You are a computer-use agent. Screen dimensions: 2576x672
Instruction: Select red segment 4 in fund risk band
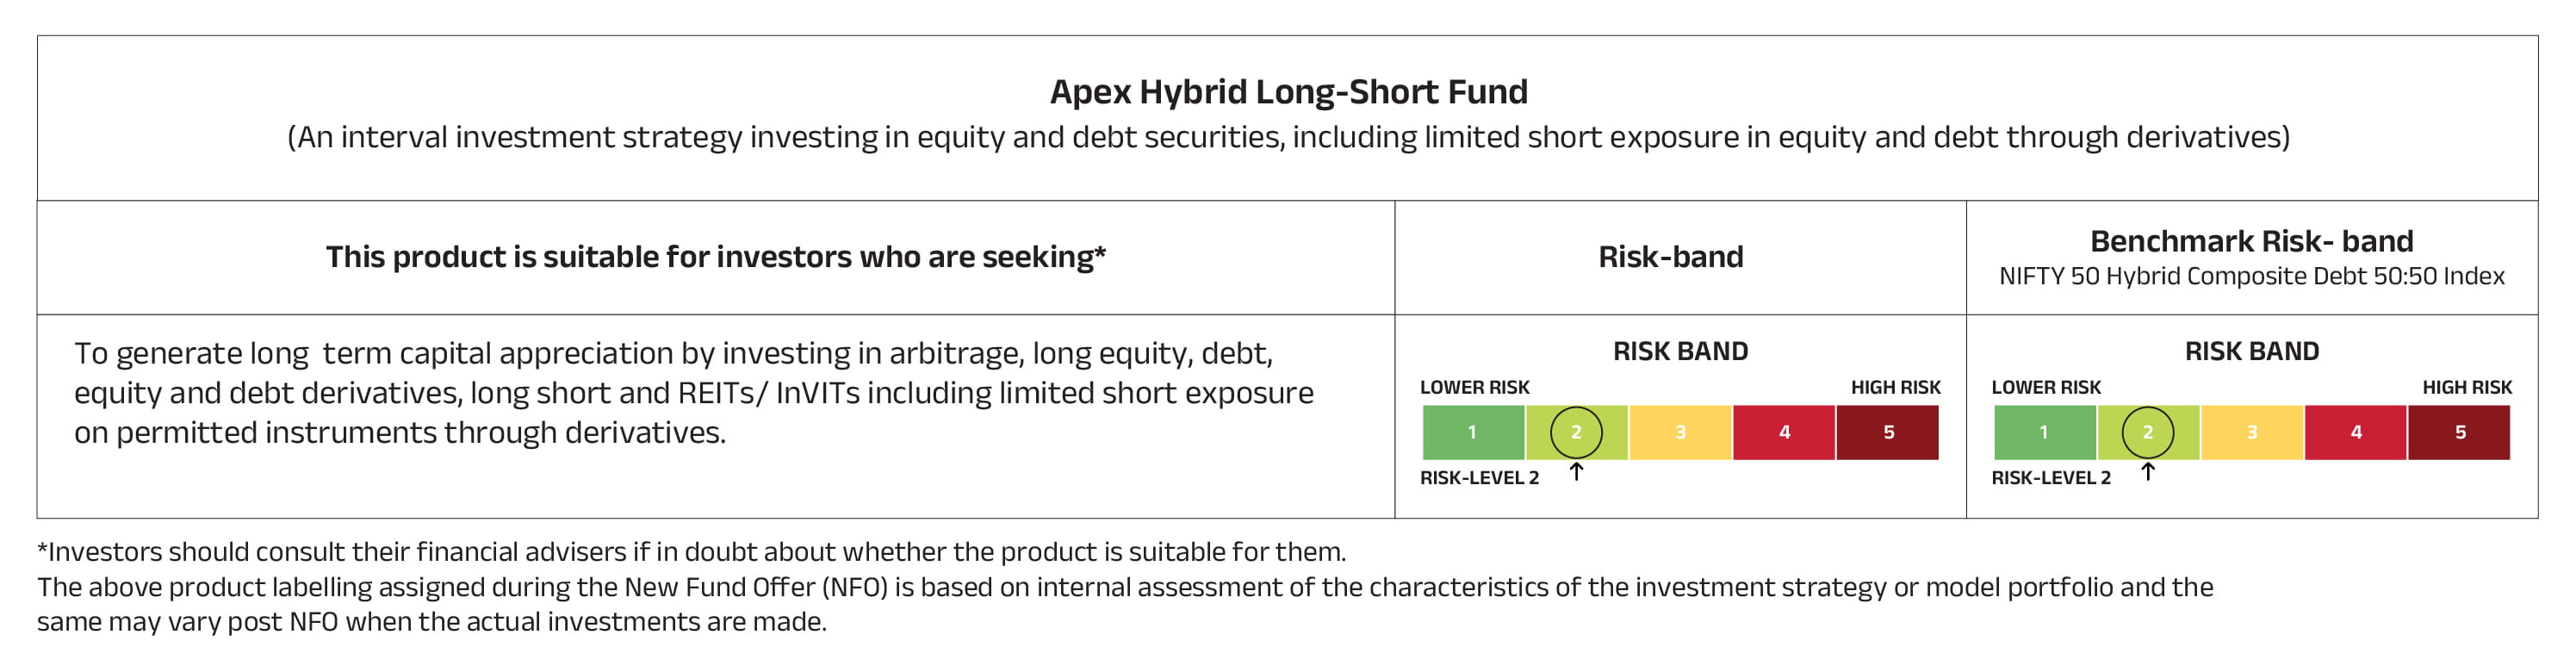pos(1784,432)
